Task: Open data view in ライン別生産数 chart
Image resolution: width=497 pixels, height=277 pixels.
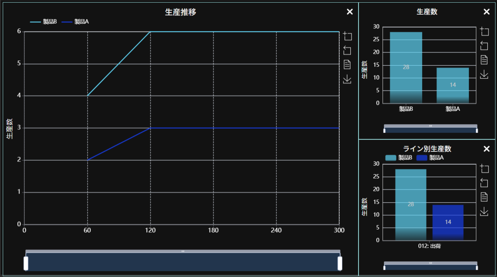Action: 484,197
